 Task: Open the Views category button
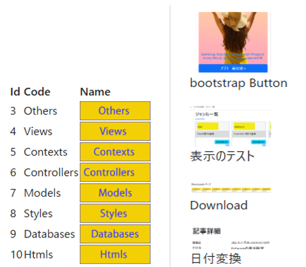(115, 131)
